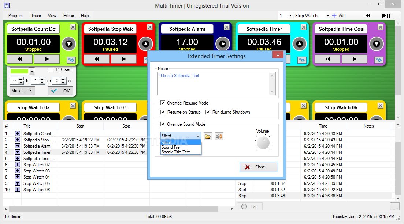Viewport: 404px width, 224px height.
Task: Start Softpedia Time Count with play button
Action: click(355, 59)
